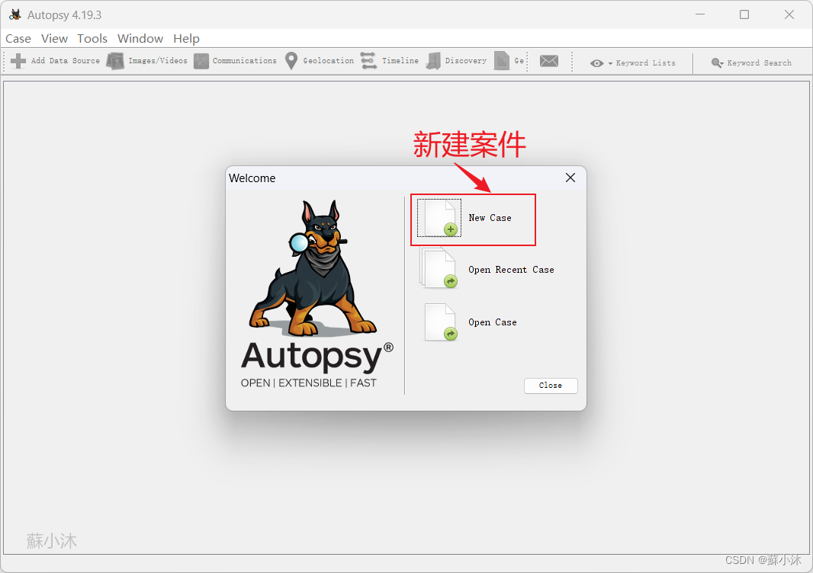Click the Add Data Source plus icon
The width and height of the screenshot is (813, 573).
click(x=18, y=61)
